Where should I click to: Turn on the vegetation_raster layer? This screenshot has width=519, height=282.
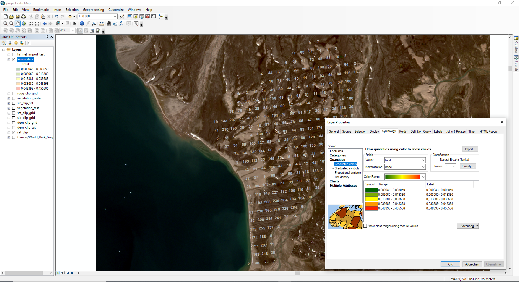coord(14,98)
